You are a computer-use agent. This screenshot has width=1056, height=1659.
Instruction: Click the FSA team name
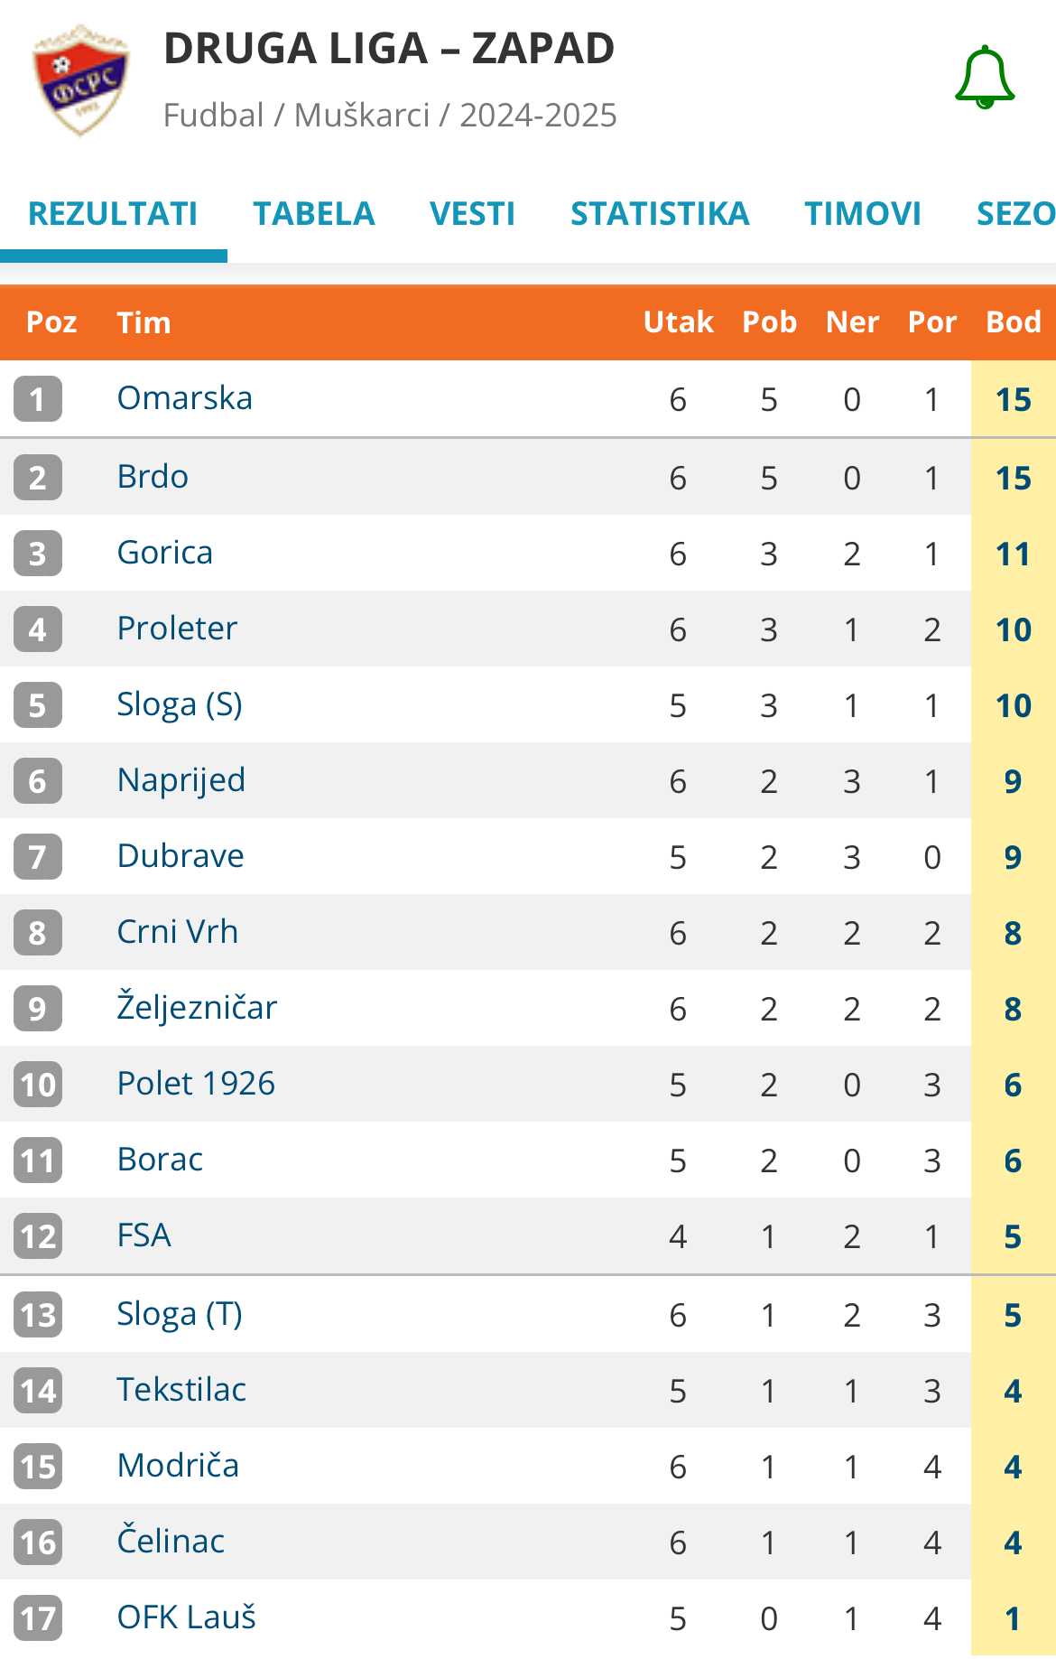[x=144, y=1235]
